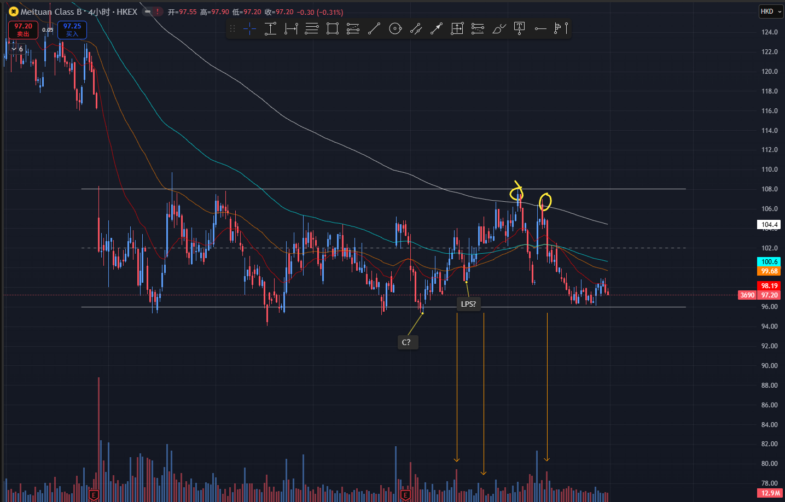Image resolution: width=785 pixels, height=502 pixels.
Task: Select the arrow drawing tool
Action: (x=437, y=29)
